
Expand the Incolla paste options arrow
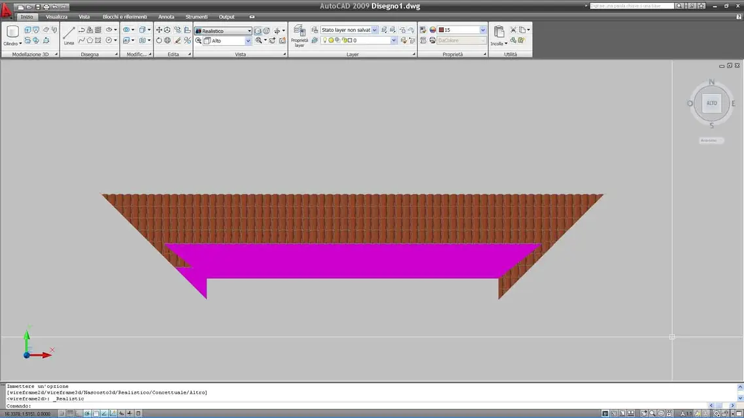tap(506, 44)
